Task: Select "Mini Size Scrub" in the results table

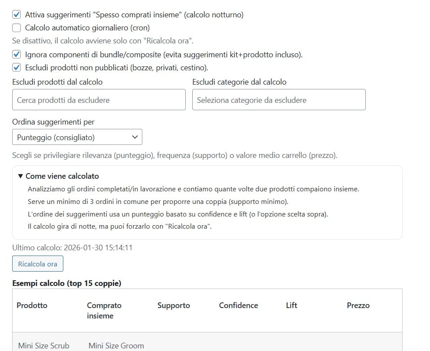Action: 43,346
